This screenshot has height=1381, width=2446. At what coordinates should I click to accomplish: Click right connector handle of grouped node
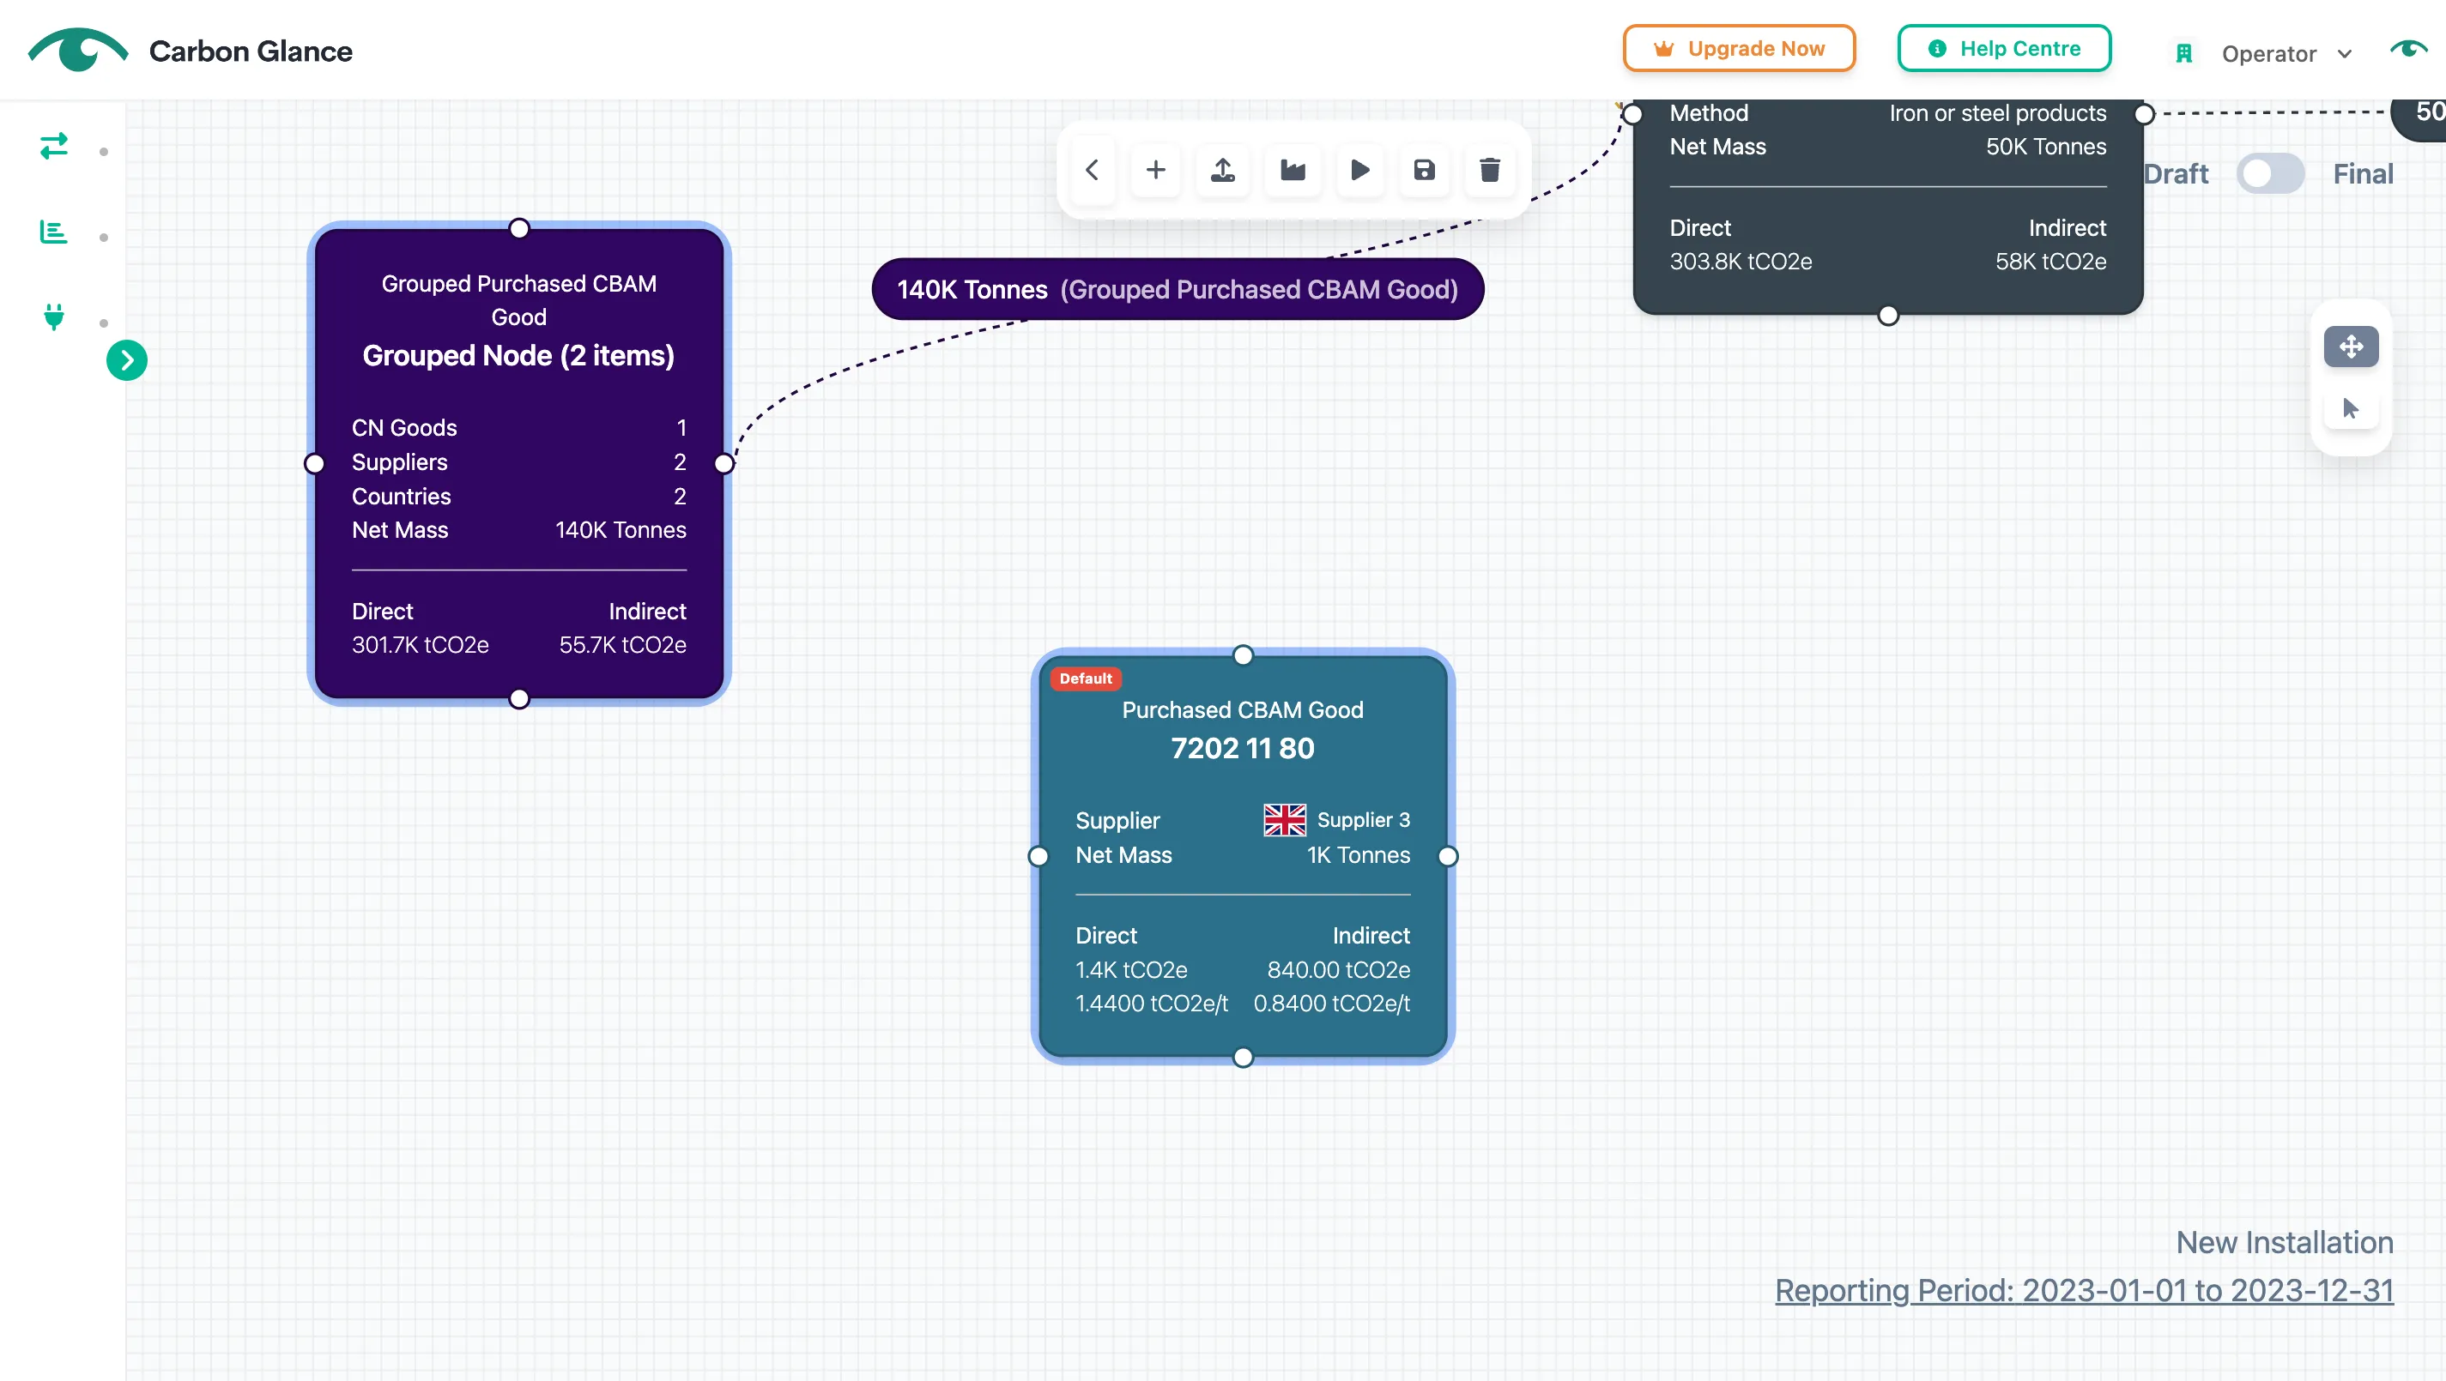point(724,463)
